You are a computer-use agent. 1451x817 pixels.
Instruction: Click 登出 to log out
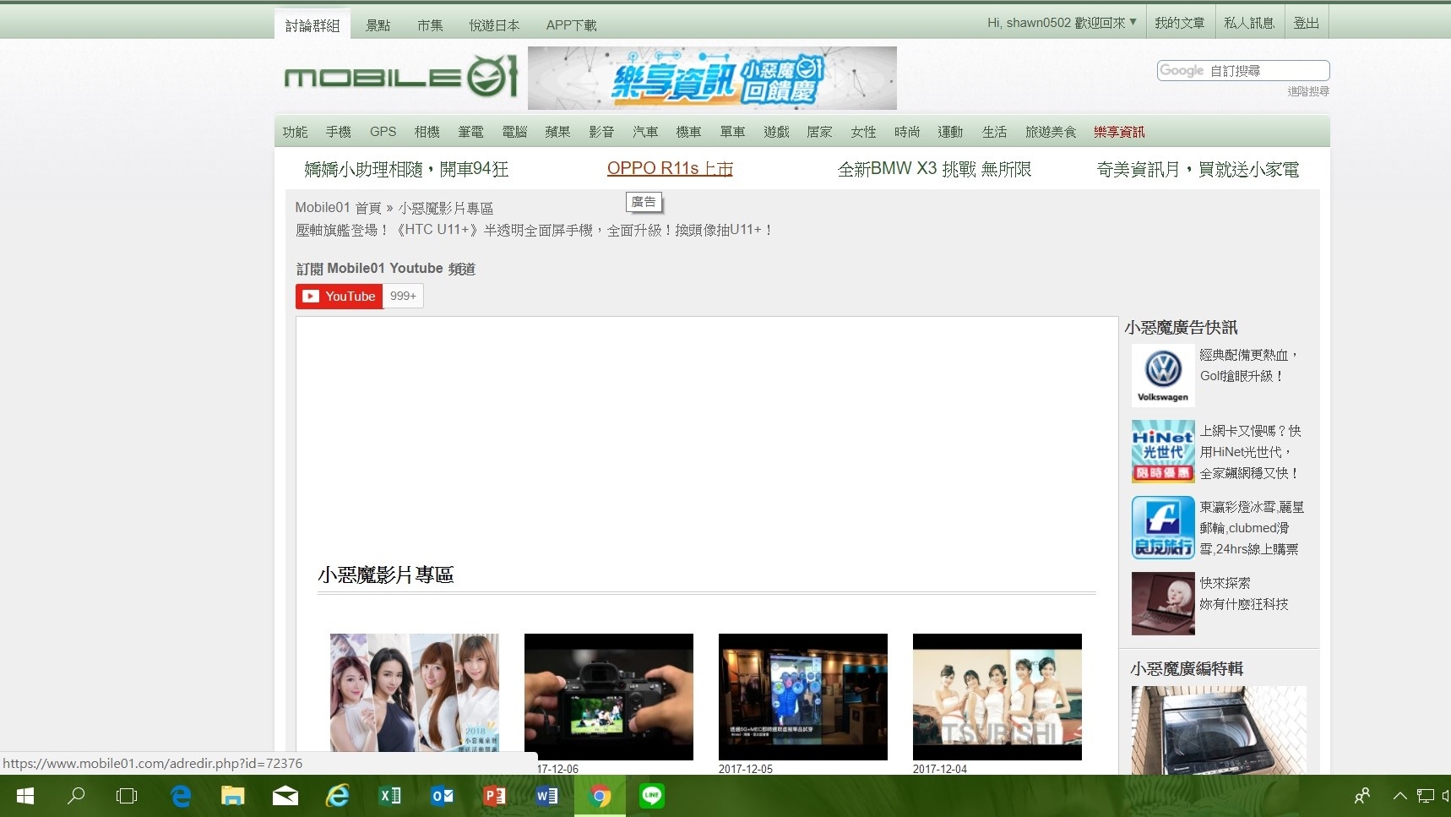click(1307, 23)
